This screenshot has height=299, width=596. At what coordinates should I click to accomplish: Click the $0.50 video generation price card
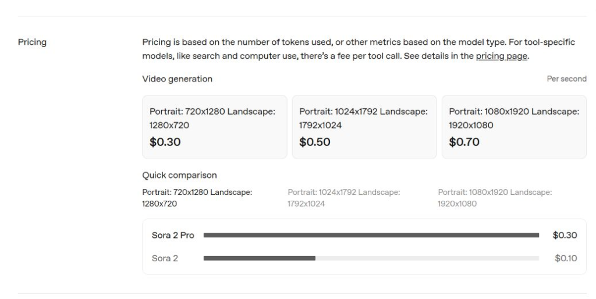[364, 127]
